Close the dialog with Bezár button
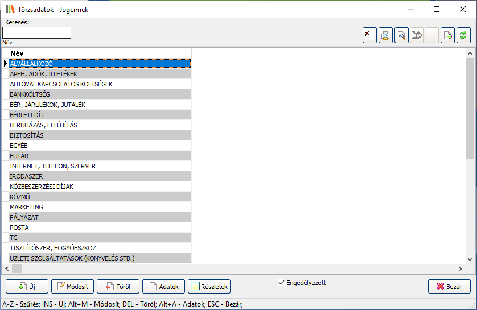This screenshot has width=477, height=310. click(x=449, y=287)
